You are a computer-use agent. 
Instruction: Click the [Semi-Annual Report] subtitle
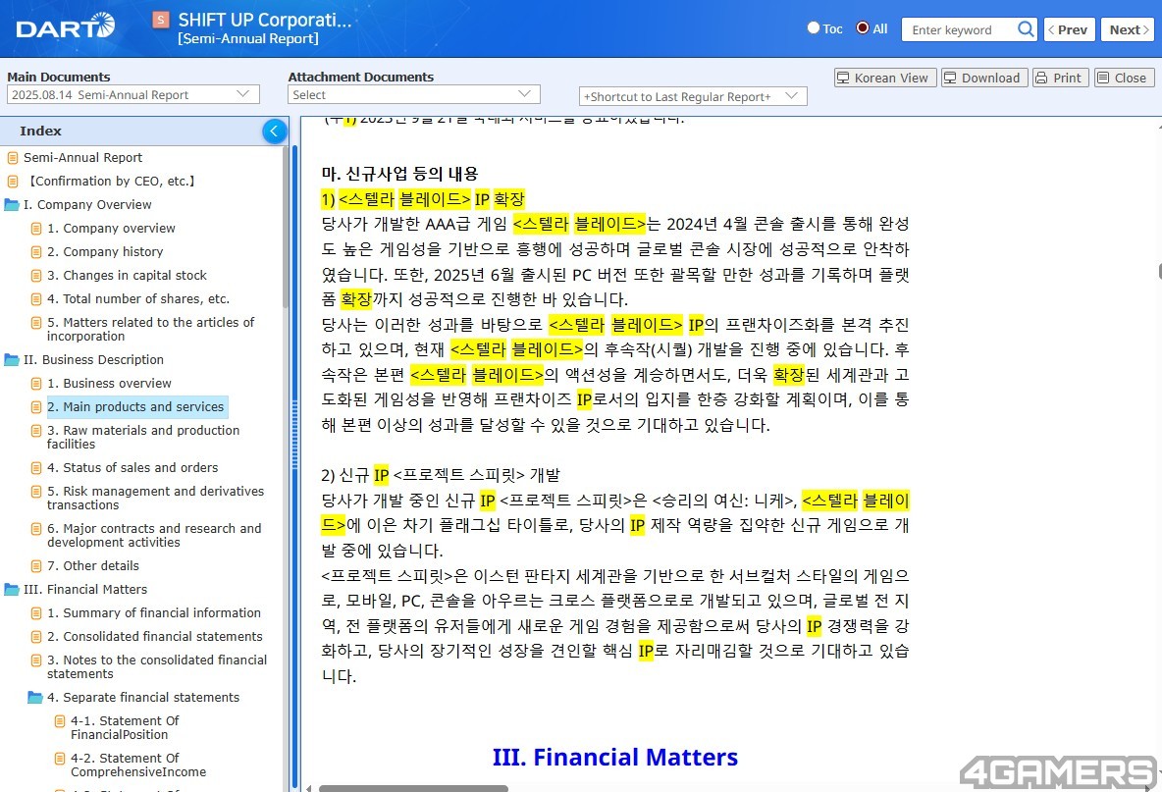pos(248,38)
